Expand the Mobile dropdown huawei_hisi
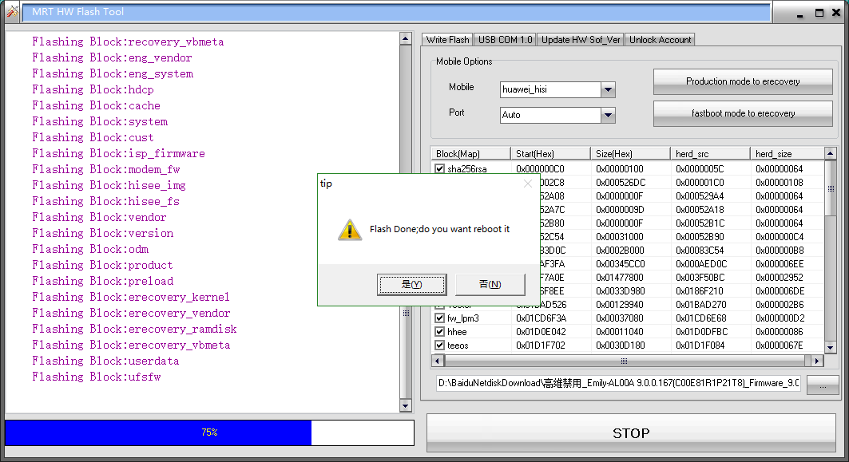849x462 pixels. [x=608, y=89]
